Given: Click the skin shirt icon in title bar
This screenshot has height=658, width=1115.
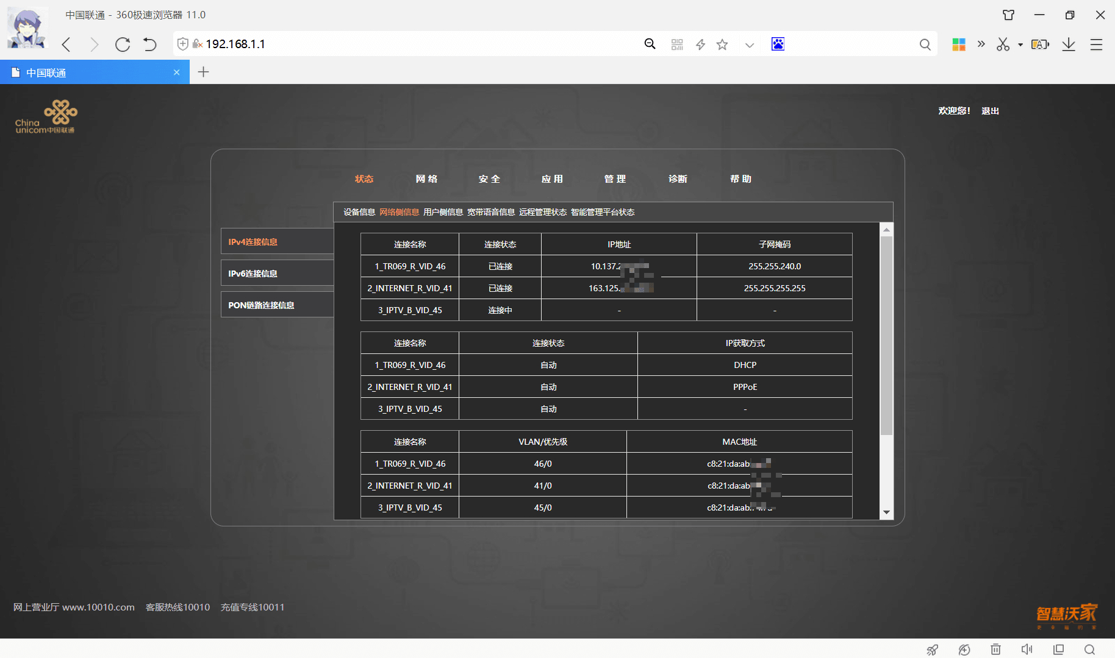Looking at the screenshot, I should point(1008,15).
